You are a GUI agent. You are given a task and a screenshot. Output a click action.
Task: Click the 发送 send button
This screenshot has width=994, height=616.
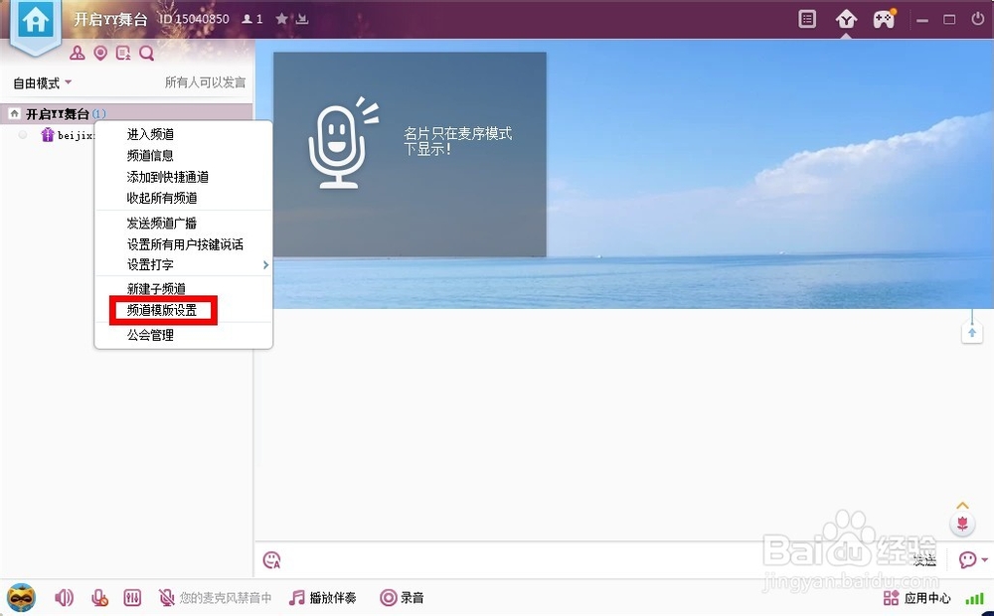(x=923, y=561)
